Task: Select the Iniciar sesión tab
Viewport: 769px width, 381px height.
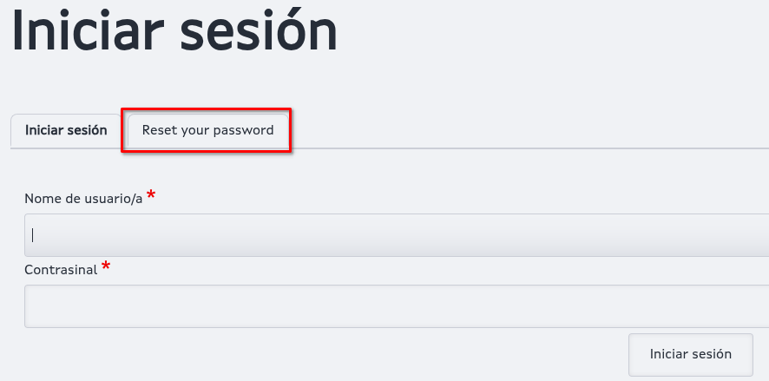Action: pyautogui.click(x=66, y=131)
